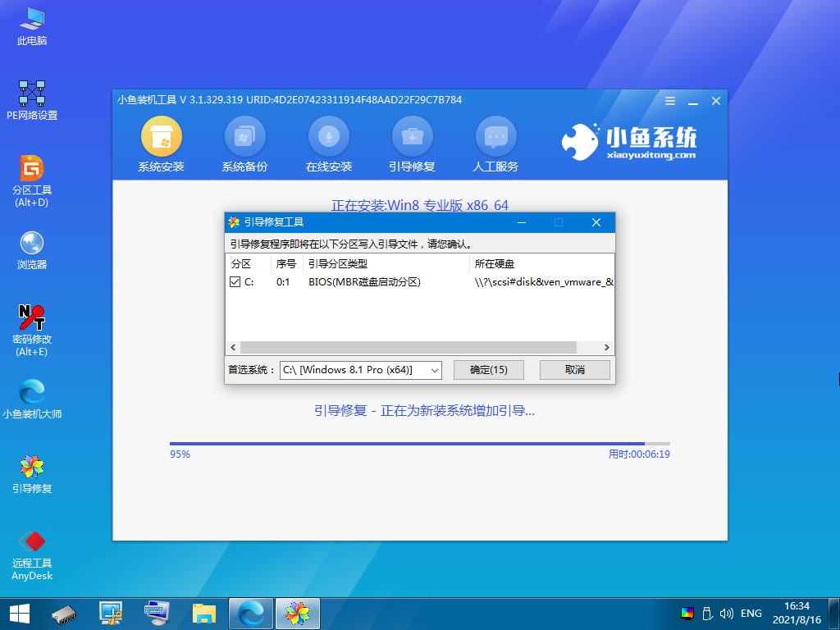840x630 pixels.
Task: Click the 引导修复工具 dialog title bar
Action: 369,221
